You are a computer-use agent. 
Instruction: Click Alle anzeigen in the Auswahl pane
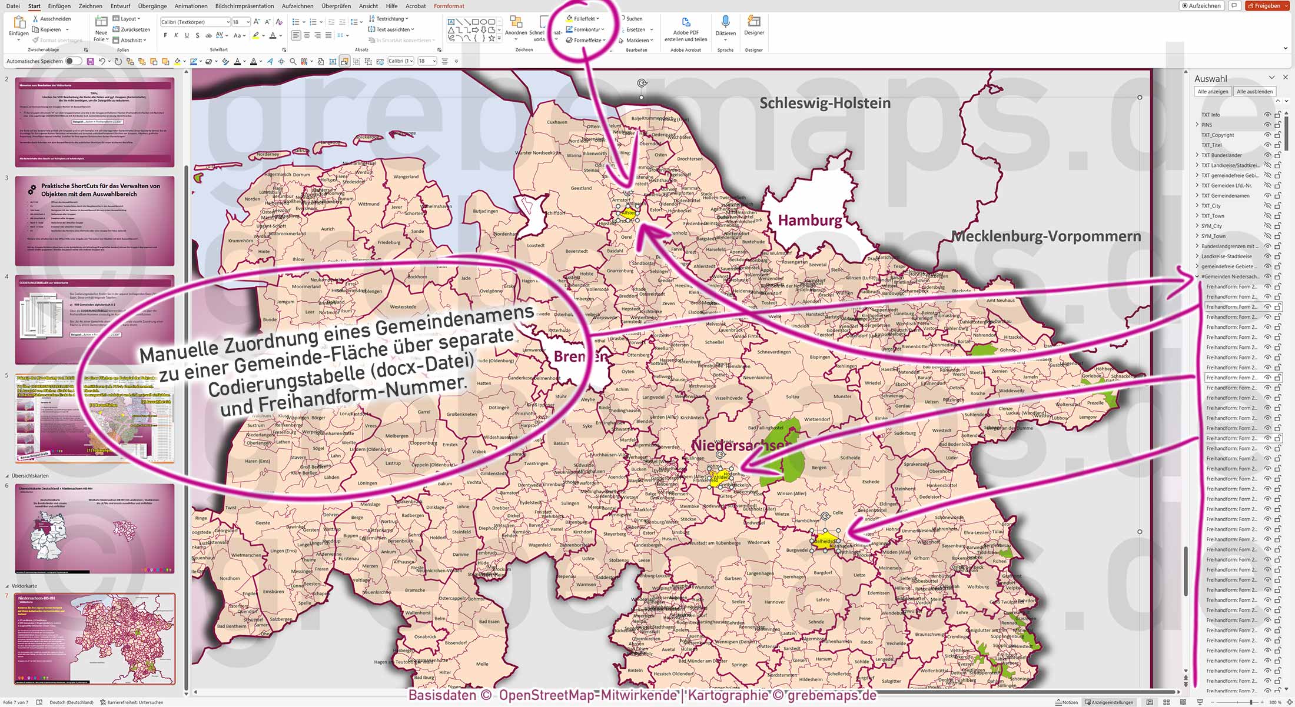[1213, 91]
